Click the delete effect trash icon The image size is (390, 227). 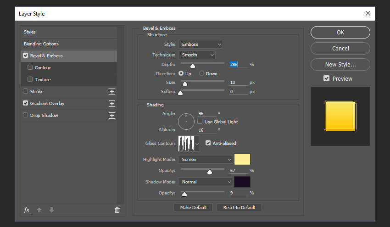click(117, 210)
